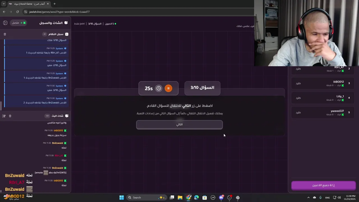Image resolution: width=359 pixels, height=202 pixels.
Task: Open Task View on the taskbar
Action: [172, 198]
